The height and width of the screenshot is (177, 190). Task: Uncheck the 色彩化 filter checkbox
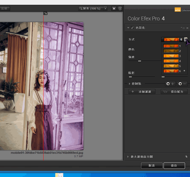(132, 28)
